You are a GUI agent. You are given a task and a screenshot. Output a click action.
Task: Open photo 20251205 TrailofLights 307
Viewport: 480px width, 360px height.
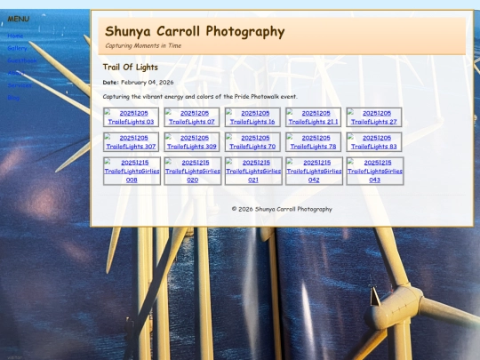[x=131, y=142]
